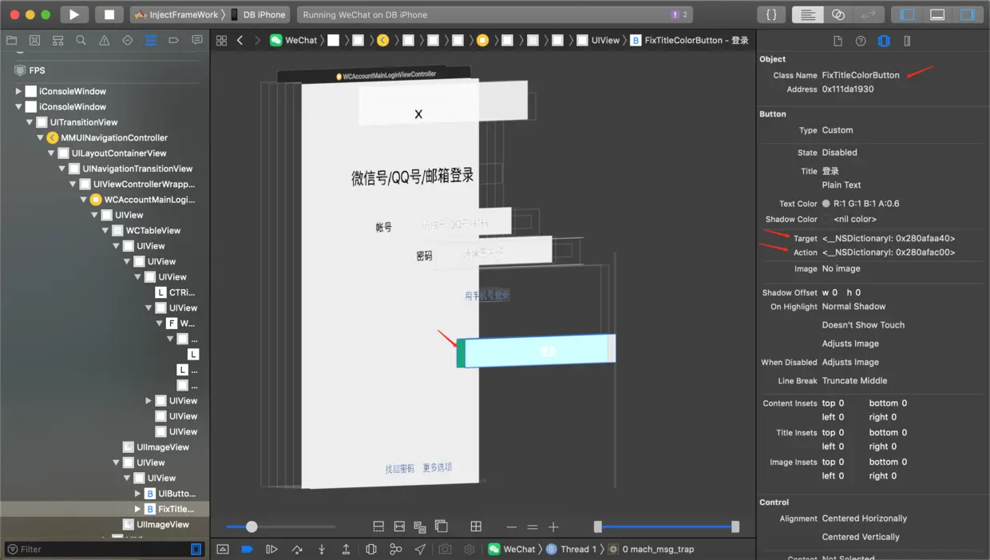Hide the debug area via bottom-bar icon
The height and width of the screenshot is (560, 990).
click(x=223, y=549)
